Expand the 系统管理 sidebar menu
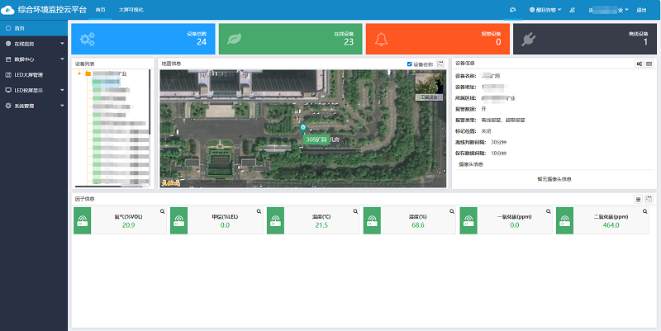 33,106
